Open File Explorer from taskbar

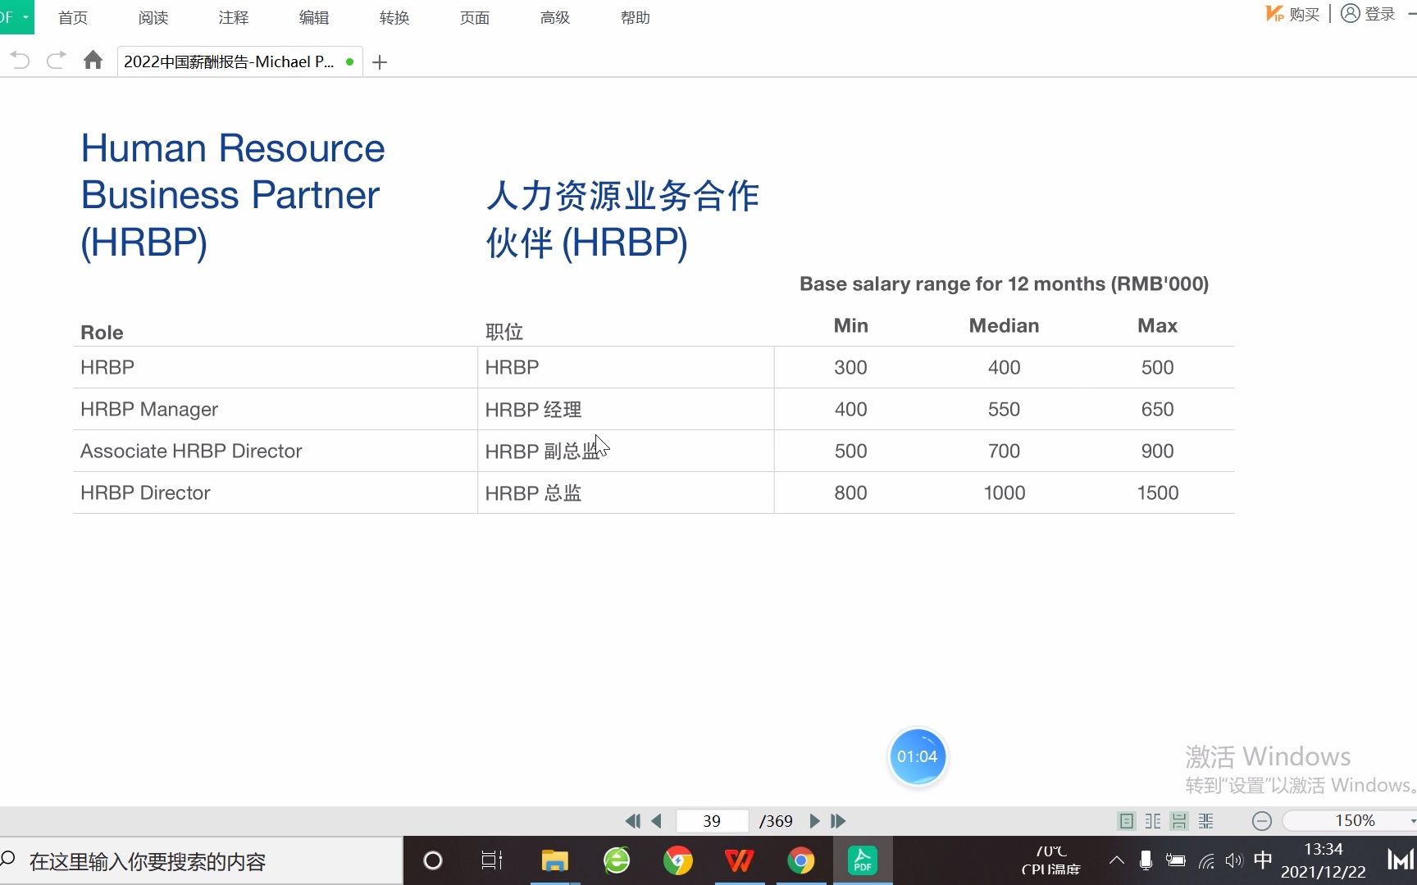coord(555,860)
